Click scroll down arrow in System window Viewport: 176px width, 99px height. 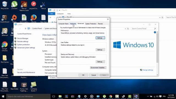click(x=157, y=75)
